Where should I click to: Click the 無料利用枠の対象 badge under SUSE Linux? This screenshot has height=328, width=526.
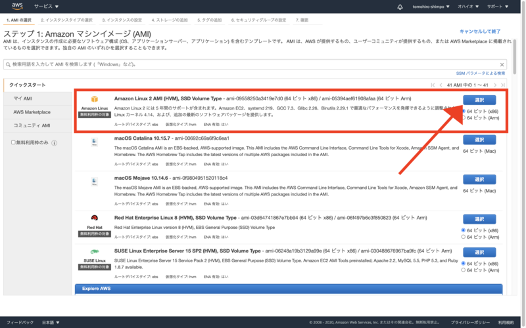95,267
